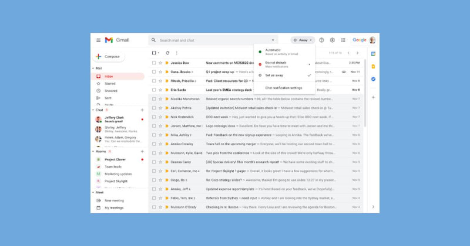Star the Deanna Carey email
Image resolution: width=470 pixels, height=246 pixels.
tap(160, 162)
